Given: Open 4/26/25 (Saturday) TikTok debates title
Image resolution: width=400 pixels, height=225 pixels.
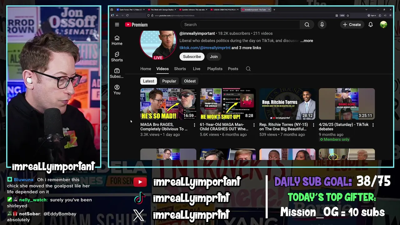Looking at the screenshot, I should (343, 127).
